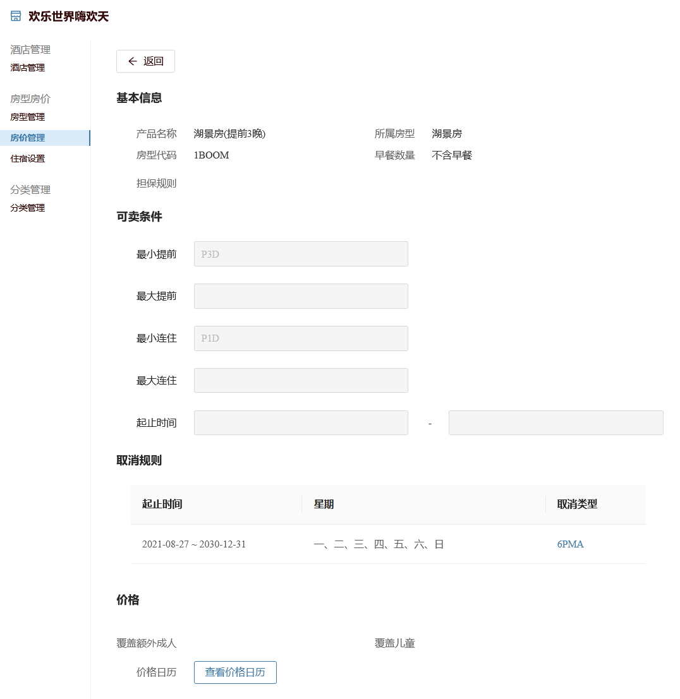Select 房价管理 in the sidebar
The image size is (680, 699).
(x=28, y=138)
